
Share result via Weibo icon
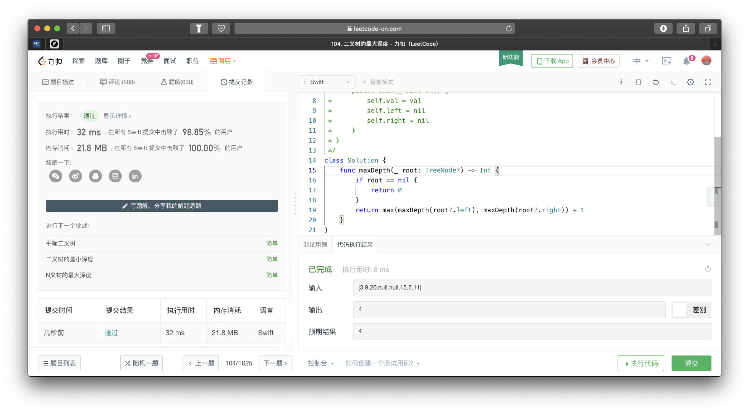tap(76, 176)
